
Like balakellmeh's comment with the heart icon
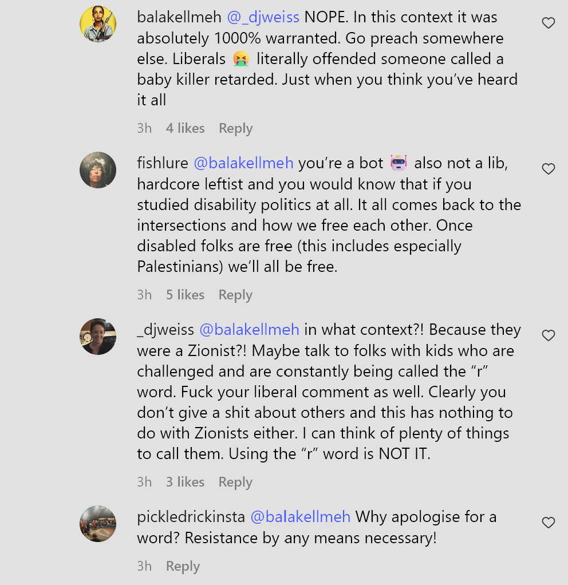[548, 23]
